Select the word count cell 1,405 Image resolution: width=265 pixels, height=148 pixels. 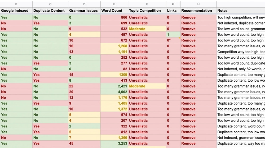(114, 103)
